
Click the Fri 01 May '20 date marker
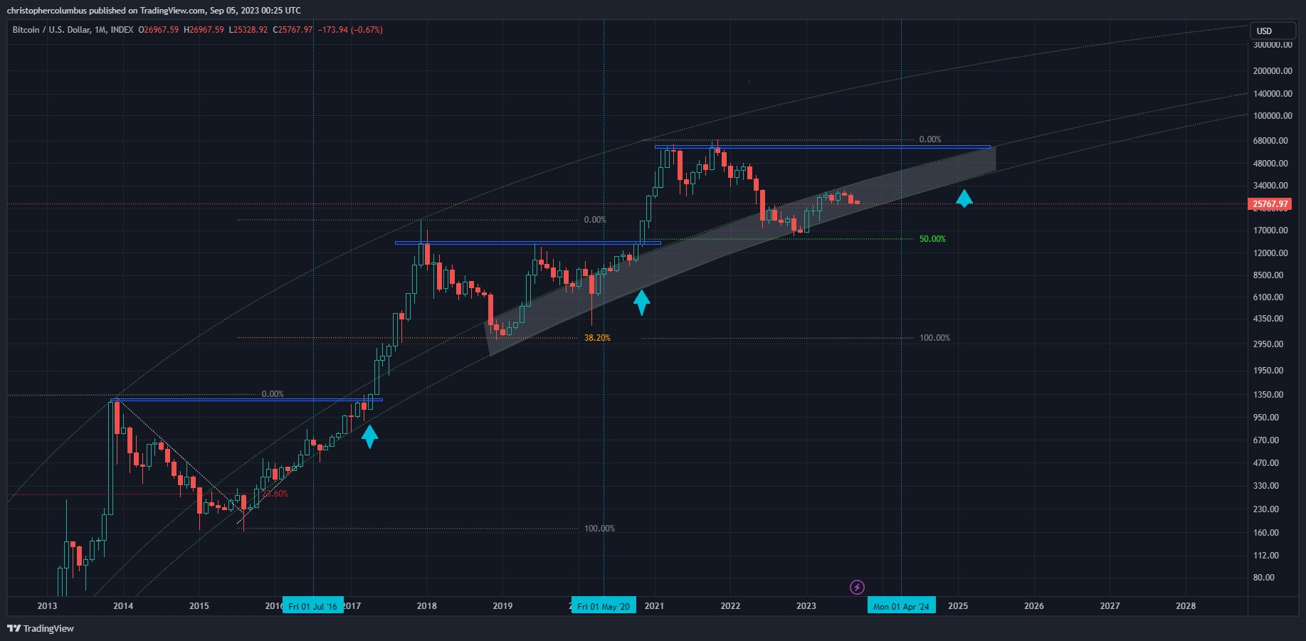(604, 606)
